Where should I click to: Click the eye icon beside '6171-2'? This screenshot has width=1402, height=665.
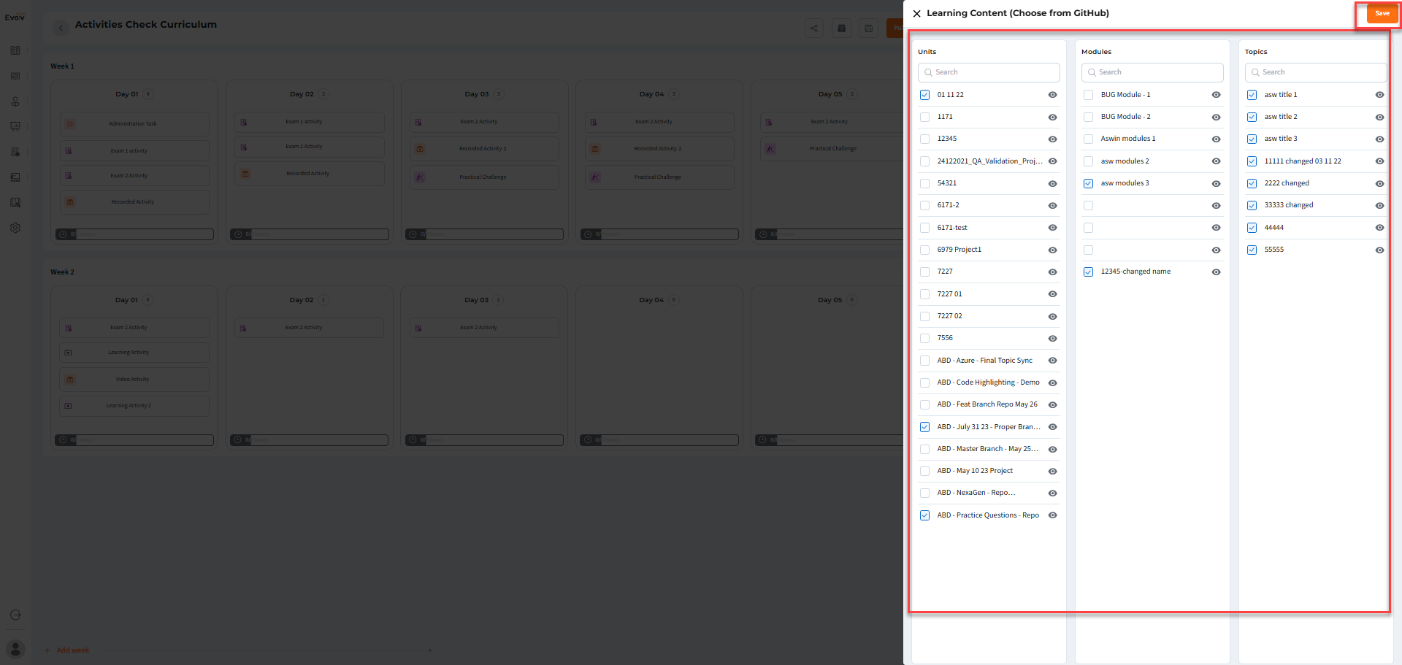point(1052,205)
